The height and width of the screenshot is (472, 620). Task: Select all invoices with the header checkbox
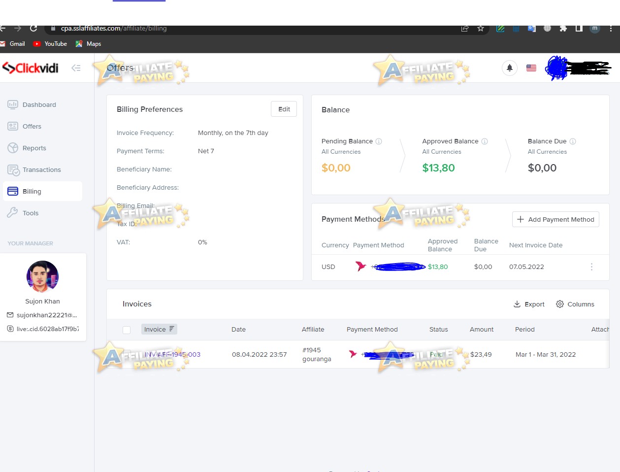click(126, 329)
